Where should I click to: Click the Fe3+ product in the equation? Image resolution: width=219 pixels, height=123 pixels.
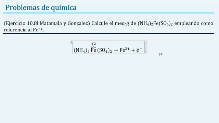125,50
